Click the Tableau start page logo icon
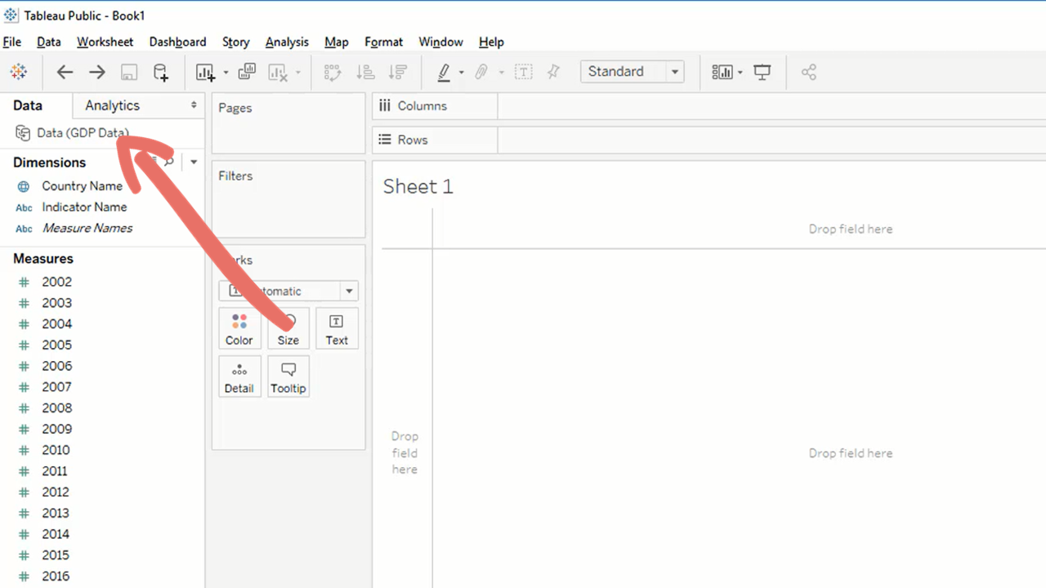Image resolution: width=1046 pixels, height=588 pixels. click(x=18, y=72)
